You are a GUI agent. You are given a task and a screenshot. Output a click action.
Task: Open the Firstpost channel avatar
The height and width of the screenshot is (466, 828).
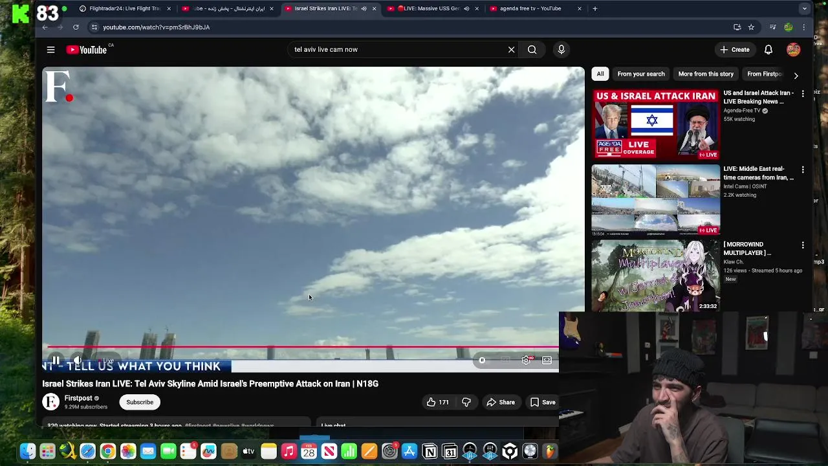pyautogui.click(x=50, y=402)
